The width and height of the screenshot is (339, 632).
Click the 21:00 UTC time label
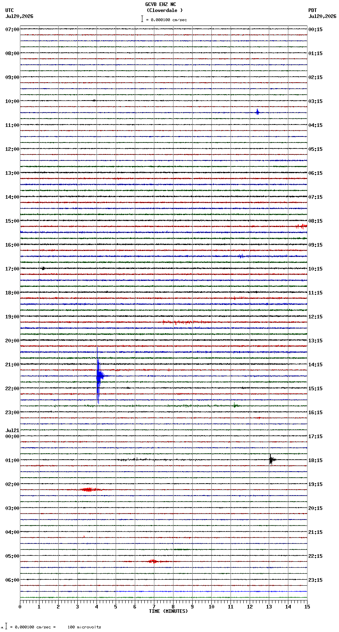[12, 365]
